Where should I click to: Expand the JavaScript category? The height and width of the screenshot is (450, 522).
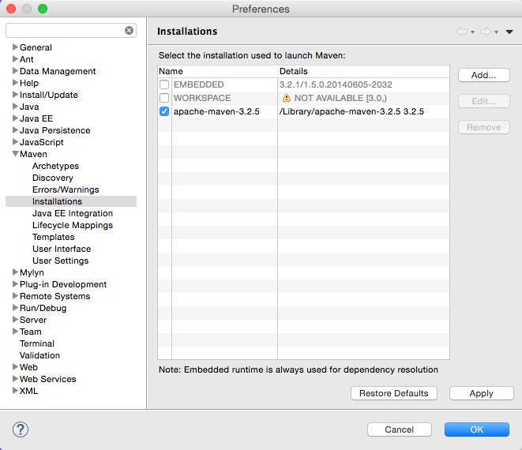point(15,142)
